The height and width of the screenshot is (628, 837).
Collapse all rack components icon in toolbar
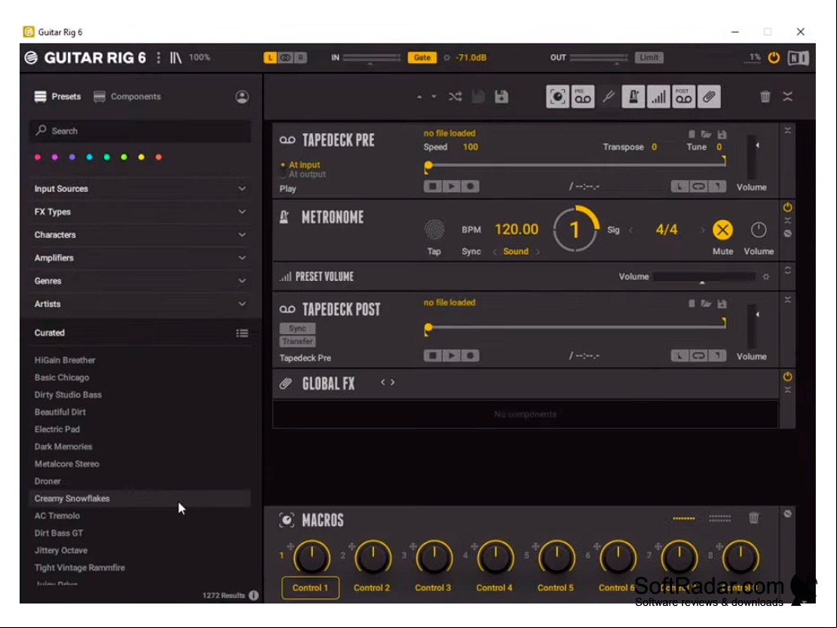click(788, 96)
